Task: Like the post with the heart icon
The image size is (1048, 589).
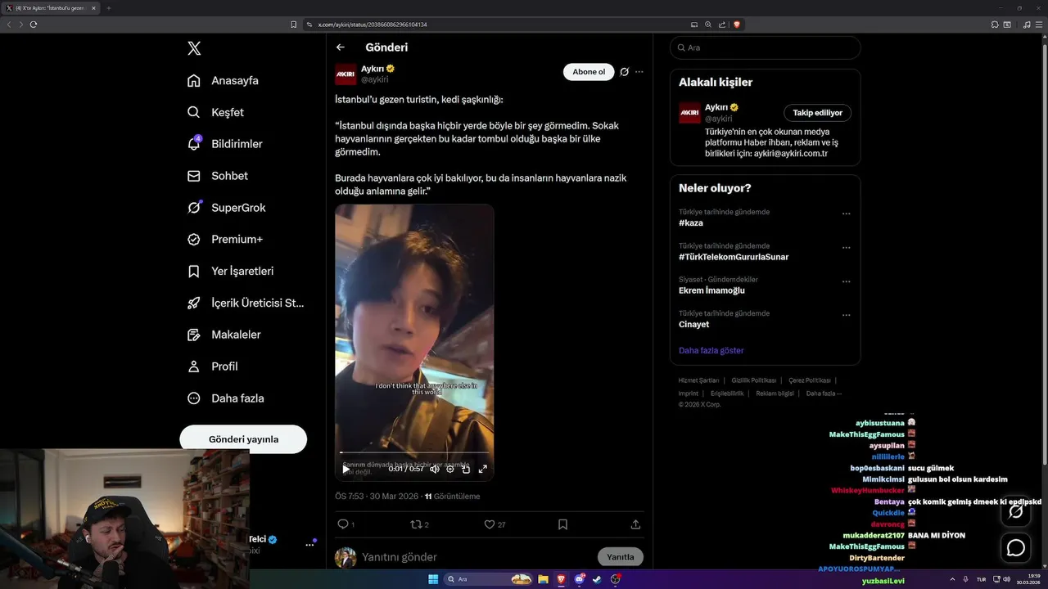Action: [495, 524]
